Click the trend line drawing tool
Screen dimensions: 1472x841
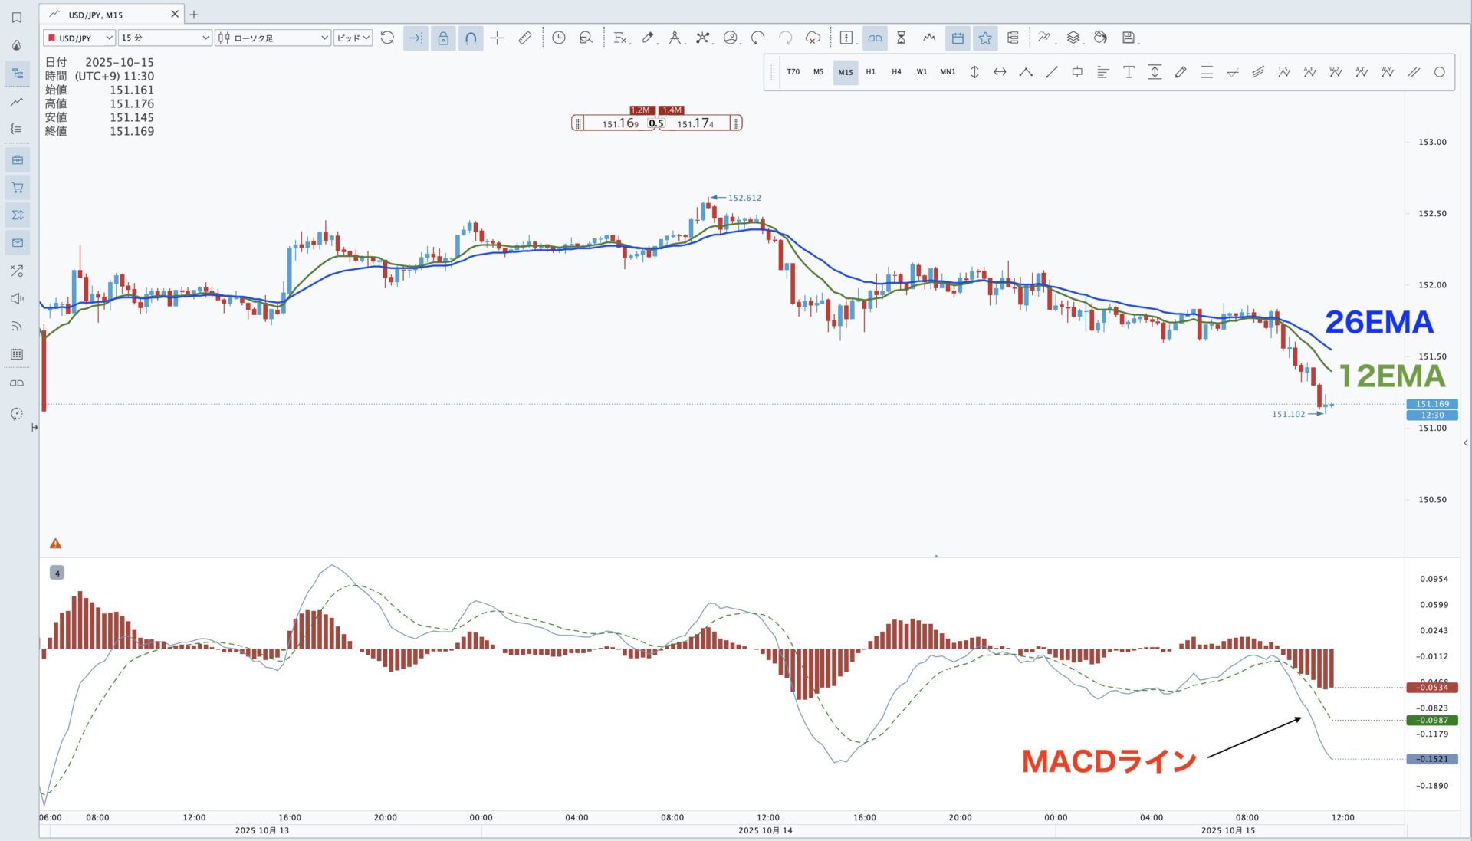pos(1051,72)
